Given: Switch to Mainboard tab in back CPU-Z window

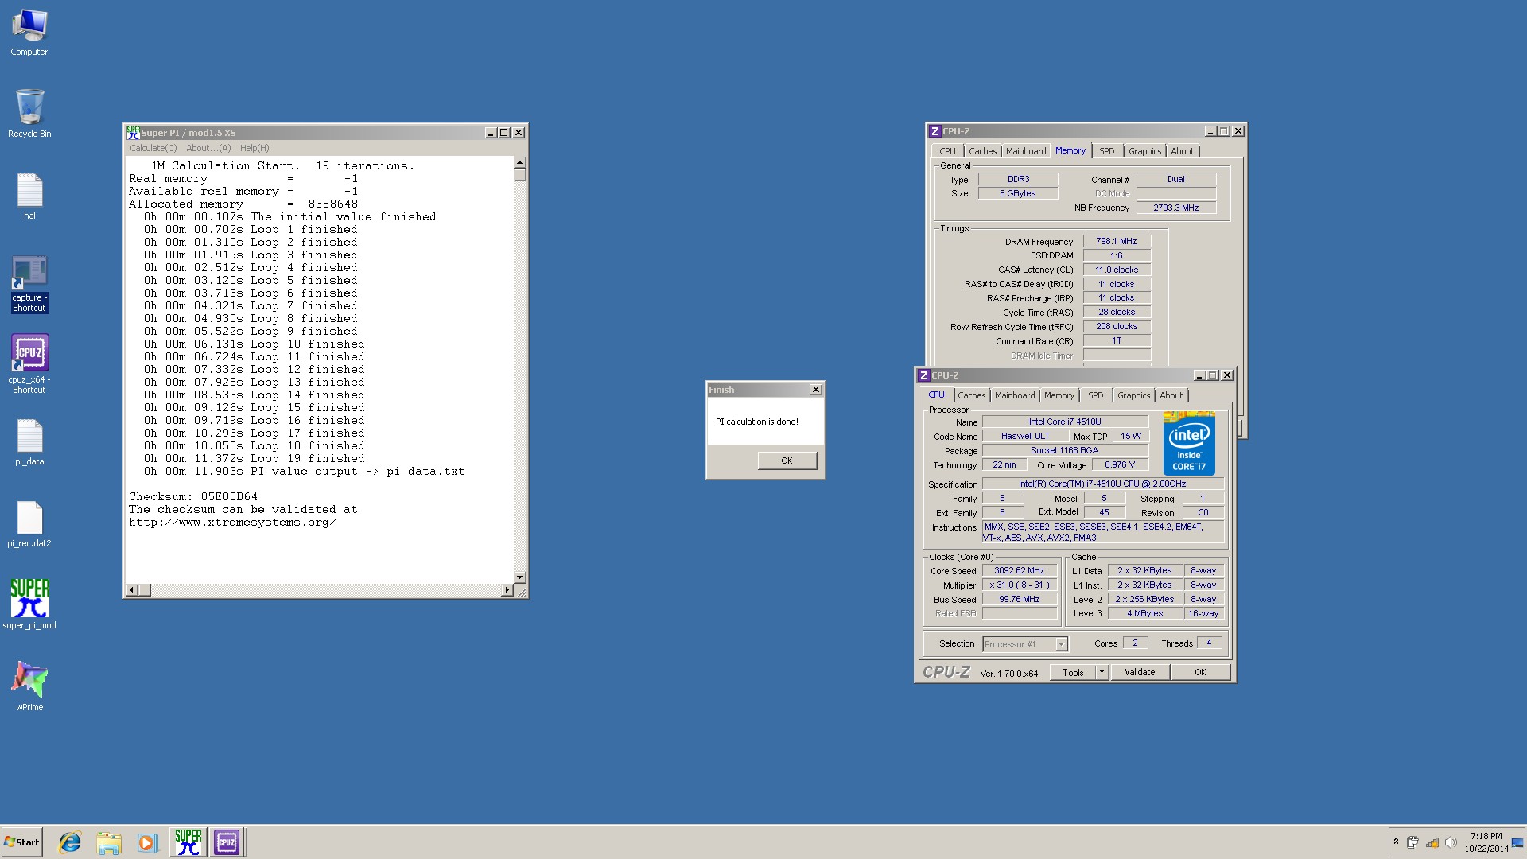Looking at the screenshot, I should point(1026,151).
